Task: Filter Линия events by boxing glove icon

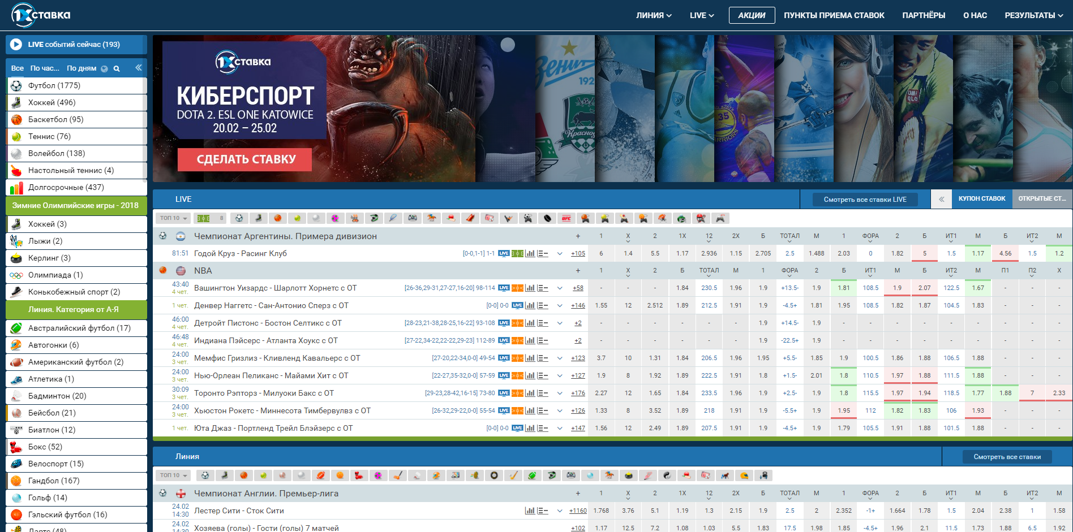Action: (x=358, y=475)
